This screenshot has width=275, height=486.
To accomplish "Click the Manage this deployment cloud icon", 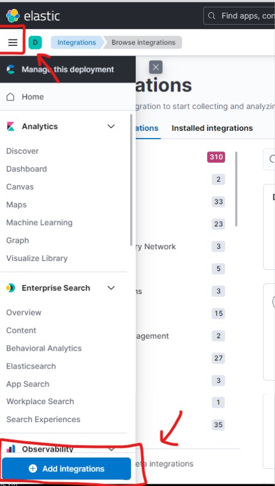I will coord(11,70).
